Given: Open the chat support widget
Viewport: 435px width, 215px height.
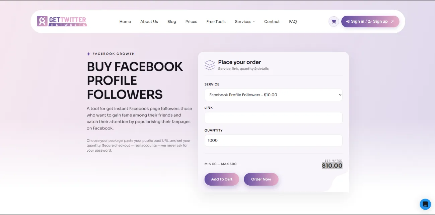Looking at the screenshot, I should click(x=425, y=204).
